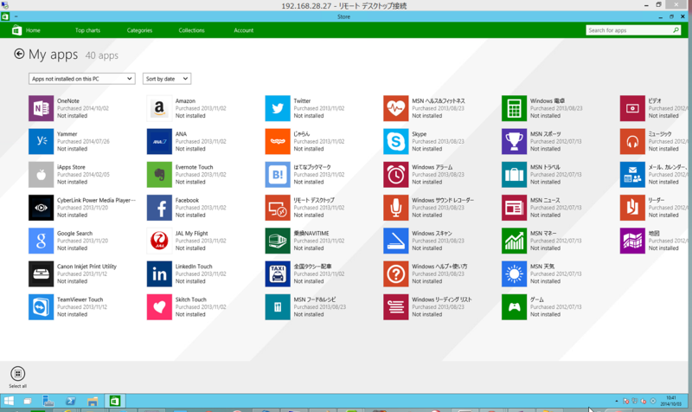Click the back arrow beside My apps
This screenshot has height=412, width=692.
tap(19, 54)
